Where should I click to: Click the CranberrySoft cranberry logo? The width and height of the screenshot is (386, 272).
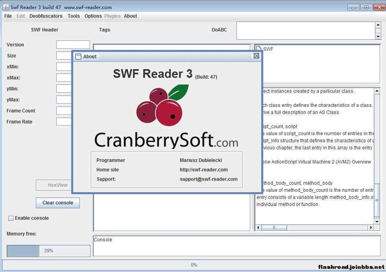(x=163, y=105)
